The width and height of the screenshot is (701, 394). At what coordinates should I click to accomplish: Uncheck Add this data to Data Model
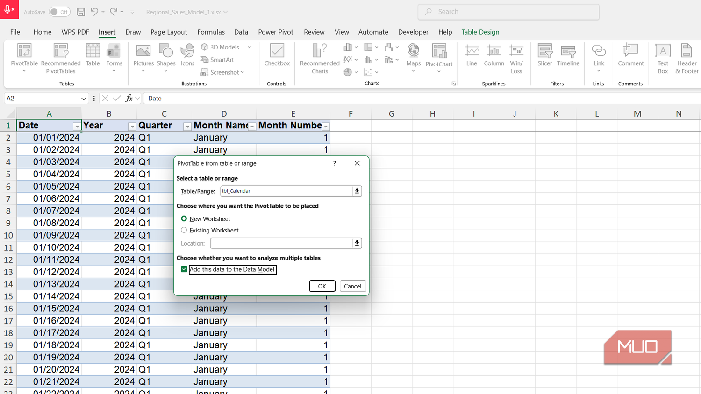point(184,269)
